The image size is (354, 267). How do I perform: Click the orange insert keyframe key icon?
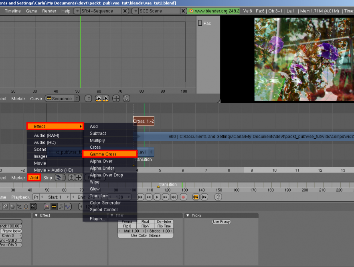pos(196,197)
